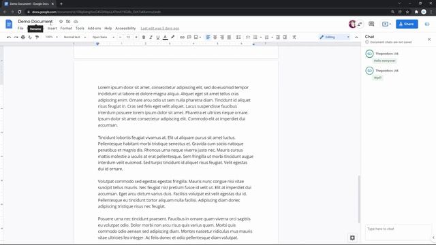Close the Chat panel
This screenshot has height=245, width=436.
coord(429,39)
